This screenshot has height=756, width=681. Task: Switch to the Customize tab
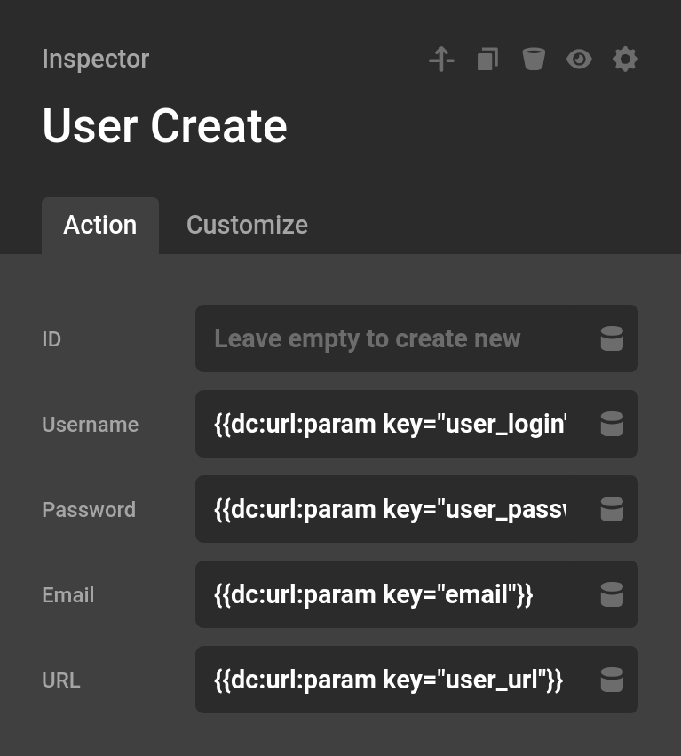click(247, 225)
